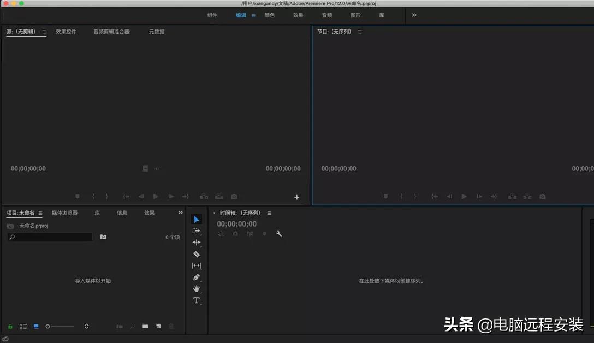Select the Razor tool
This screenshot has height=343, width=594.
(x=197, y=254)
